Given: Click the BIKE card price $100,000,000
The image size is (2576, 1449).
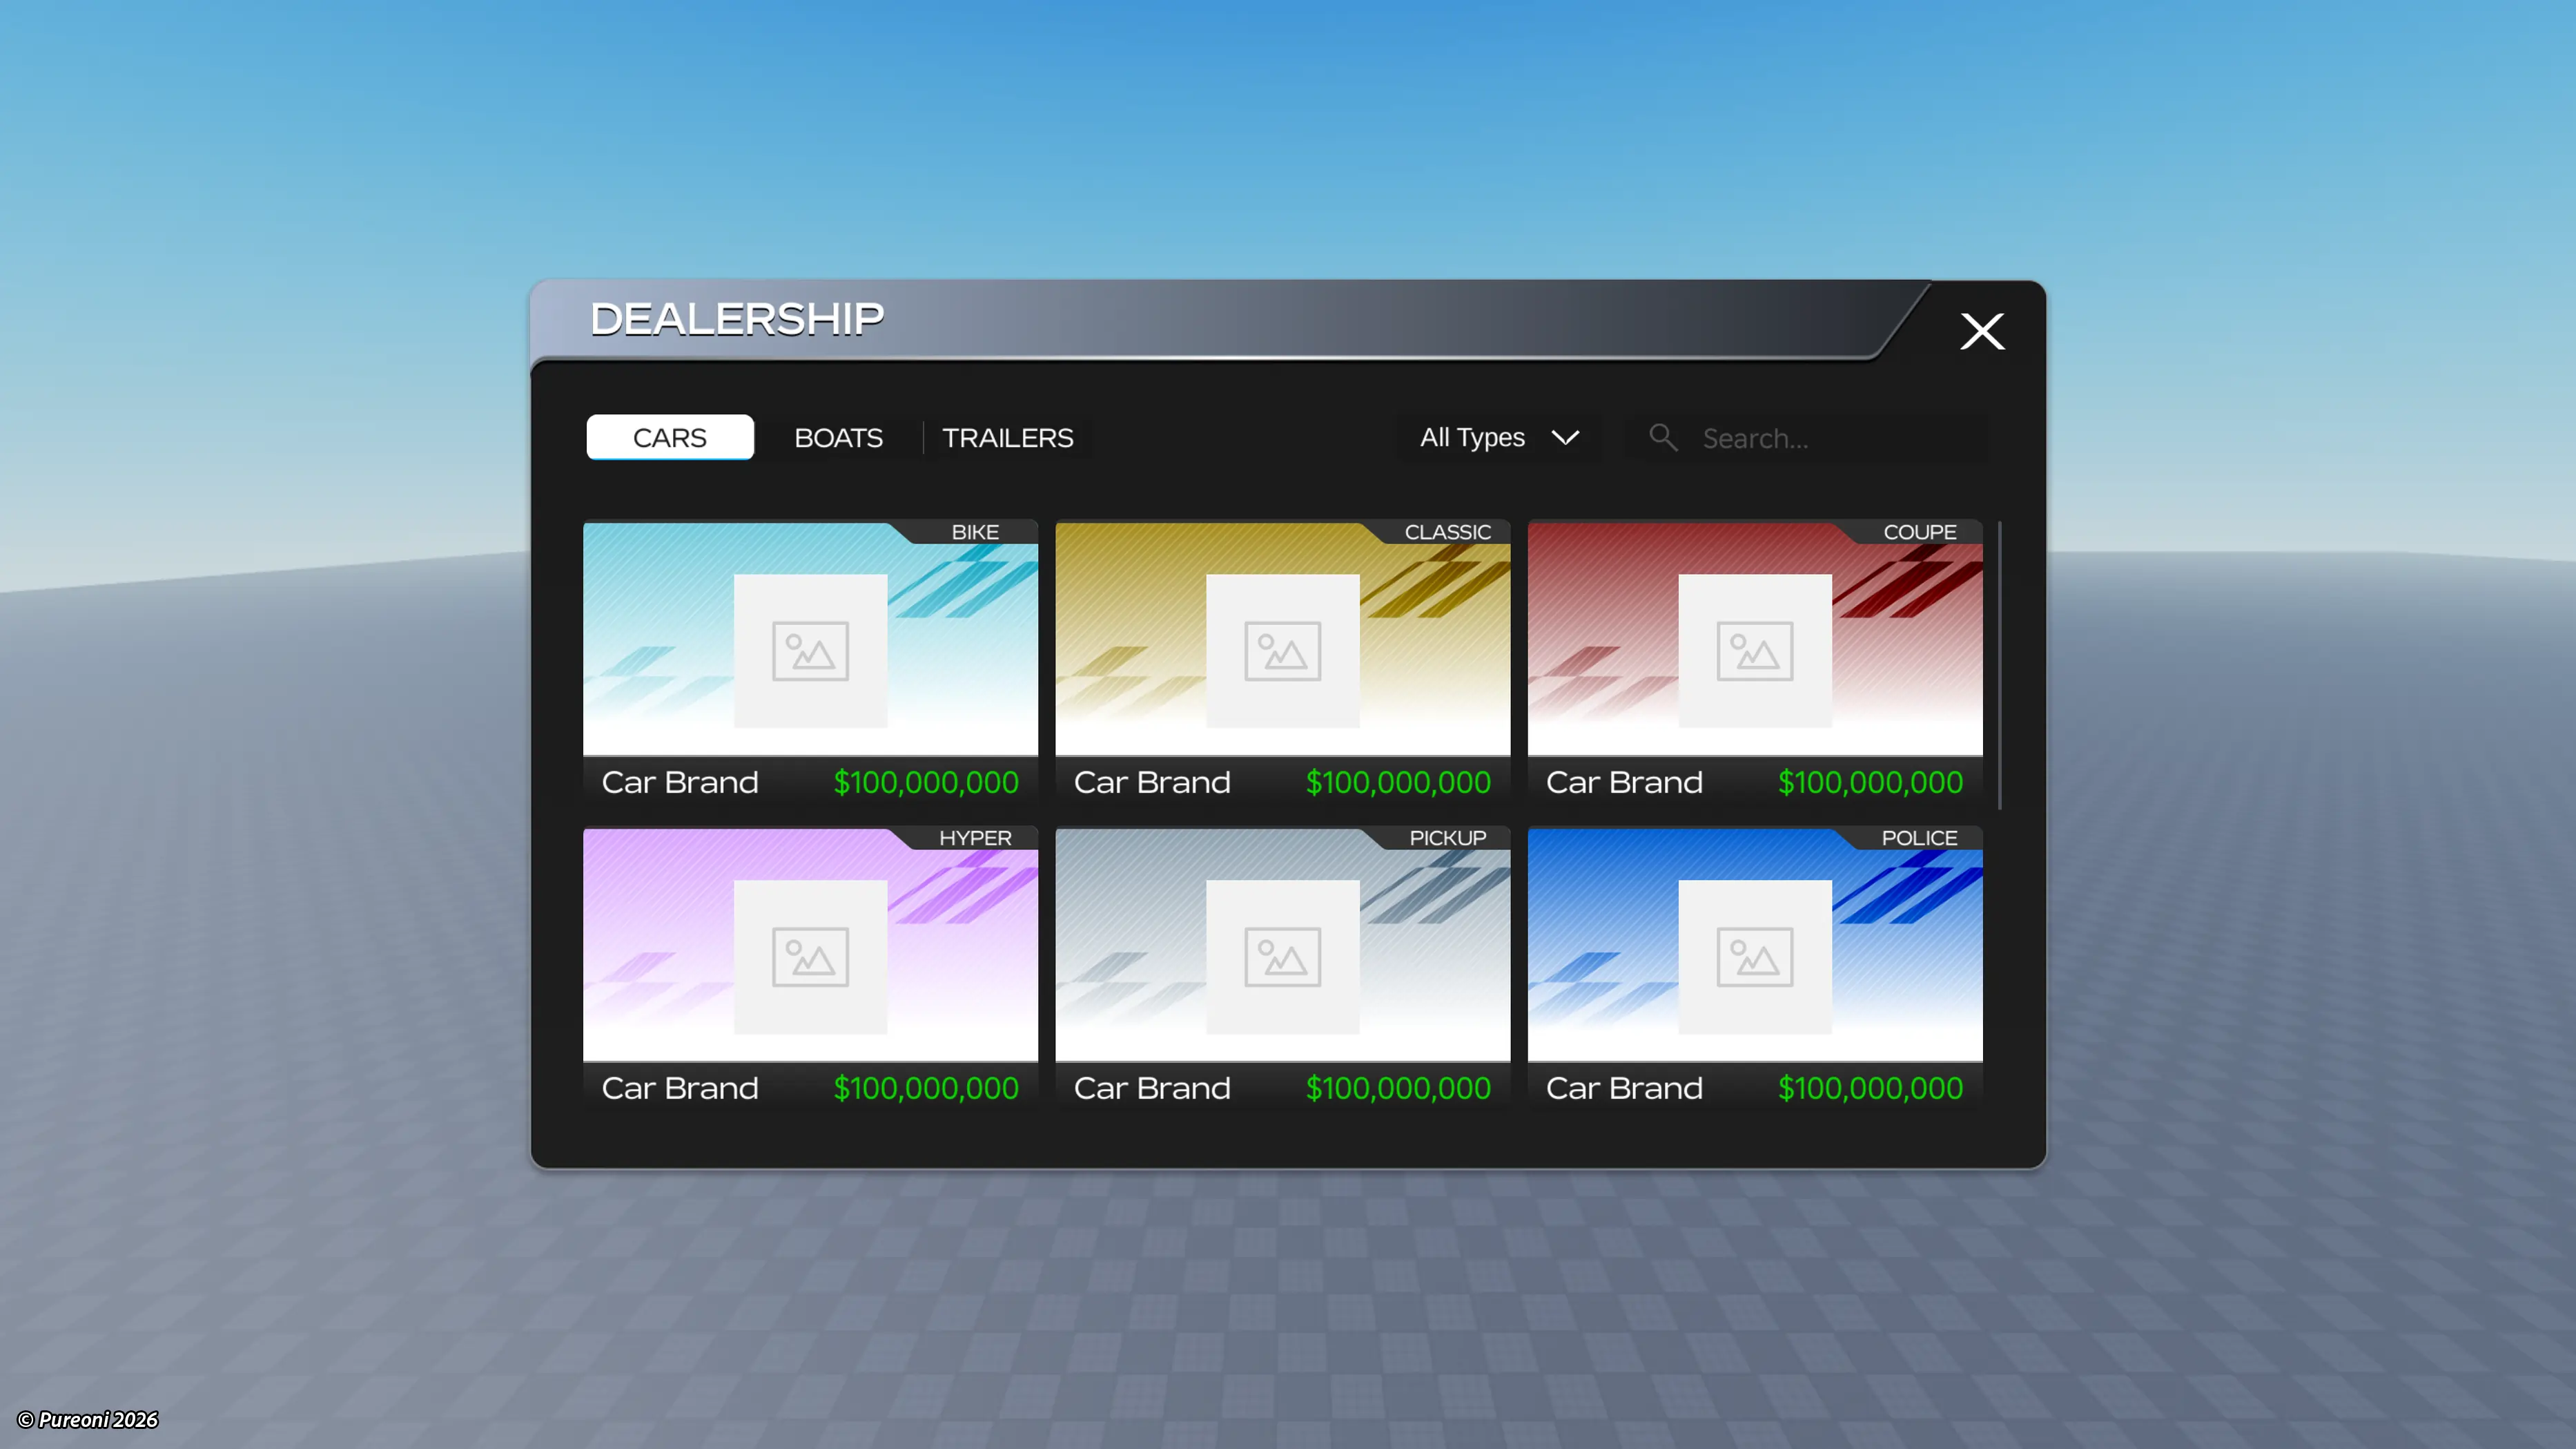Looking at the screenshot, I should [926, 783].
